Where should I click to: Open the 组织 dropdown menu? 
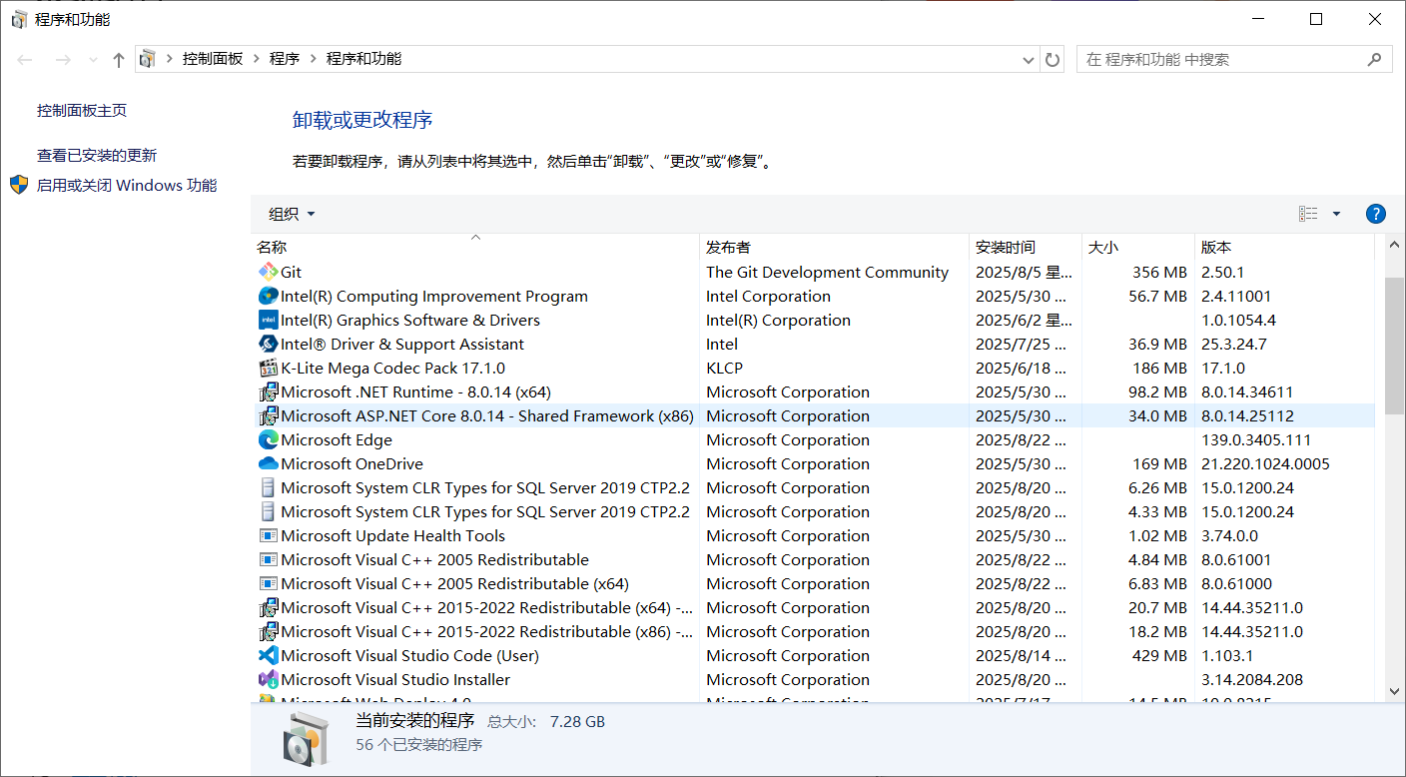tap(292, 214)
